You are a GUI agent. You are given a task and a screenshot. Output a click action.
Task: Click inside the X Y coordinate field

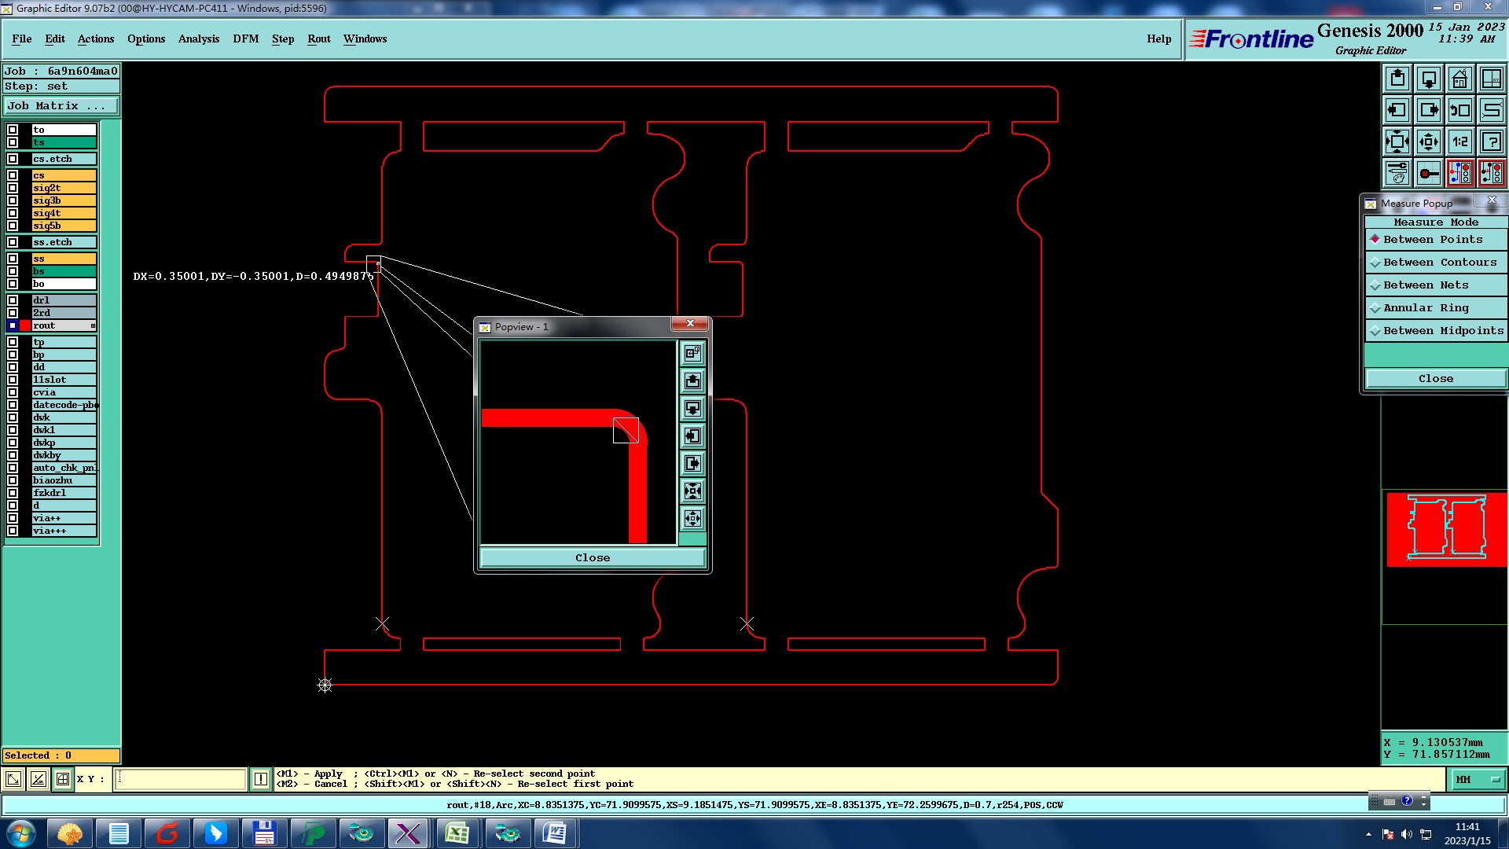[181, 779]
